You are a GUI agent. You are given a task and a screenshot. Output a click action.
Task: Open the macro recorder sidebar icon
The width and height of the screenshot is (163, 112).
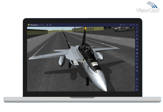pyautogui.click(x=137, y=53)
